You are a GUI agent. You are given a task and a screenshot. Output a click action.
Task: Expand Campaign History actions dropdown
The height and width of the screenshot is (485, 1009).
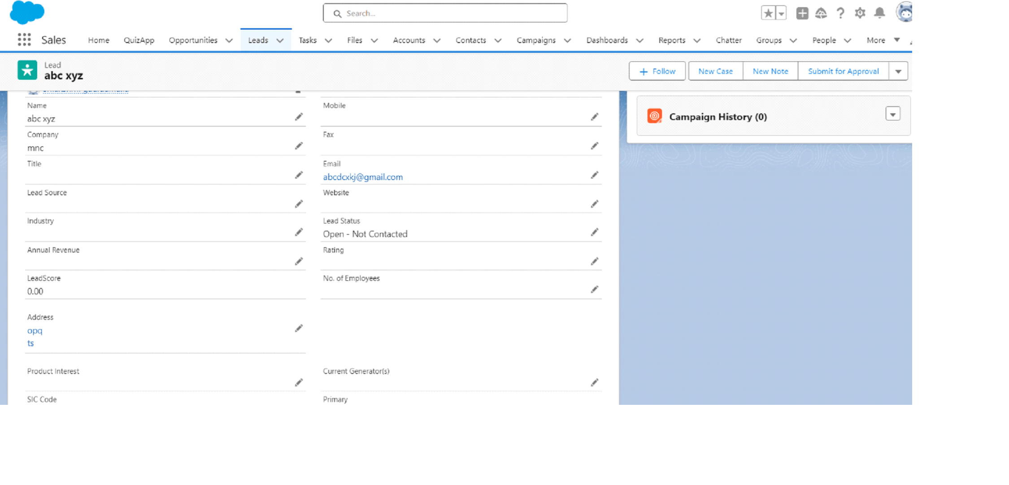pos(892,115)
